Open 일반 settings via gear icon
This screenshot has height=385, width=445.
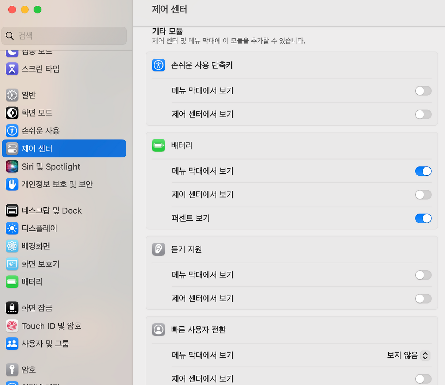(x=12, y=95)
